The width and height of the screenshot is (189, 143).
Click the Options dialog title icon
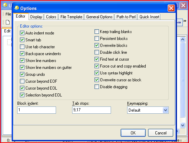[x=16, y=8]
